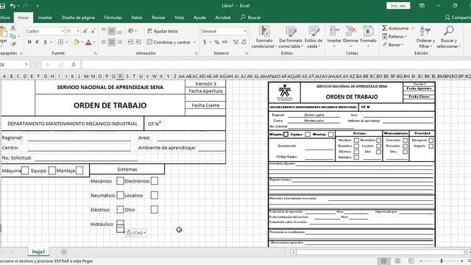This screenshot has height=265, width=471.
Task: Decrease font size icon
Action: (x=93, y=31)
